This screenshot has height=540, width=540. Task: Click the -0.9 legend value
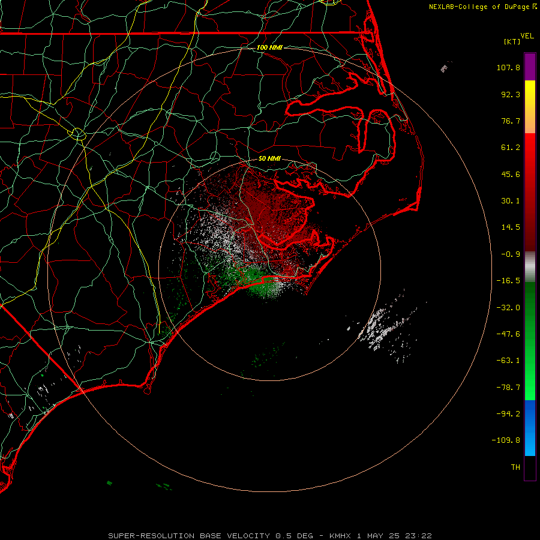click(511, 254)
